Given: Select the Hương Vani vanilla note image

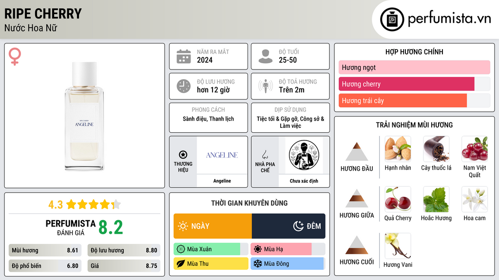Looking at the screenshot, I should point(398,245).
